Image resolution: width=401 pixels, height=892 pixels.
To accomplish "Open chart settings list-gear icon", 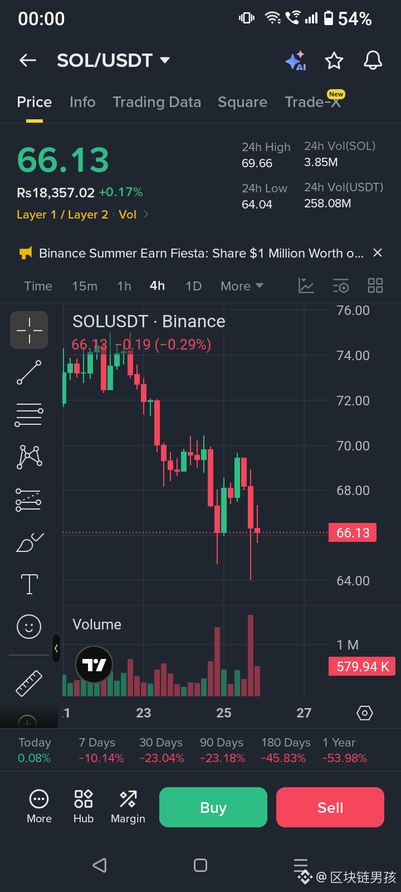I will [x=341, y=286].
